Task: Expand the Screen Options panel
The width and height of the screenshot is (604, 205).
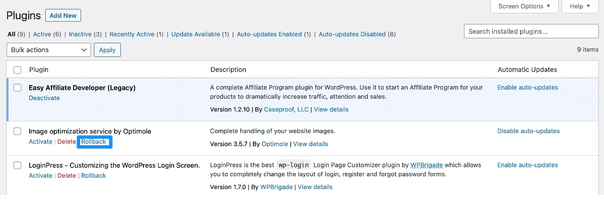Action: (x=524, y=6)
